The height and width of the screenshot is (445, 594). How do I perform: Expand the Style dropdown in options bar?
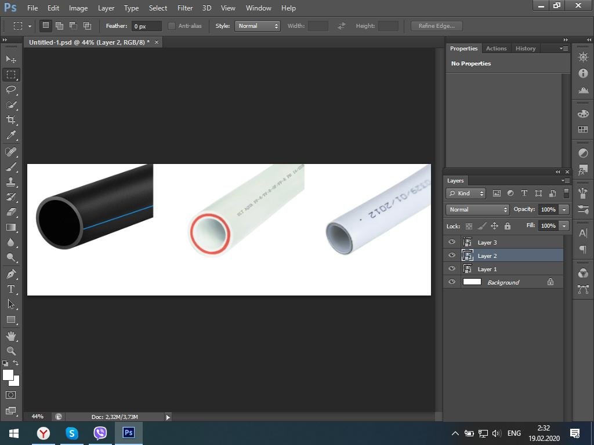pyautogui.click(x=257, y=26)
